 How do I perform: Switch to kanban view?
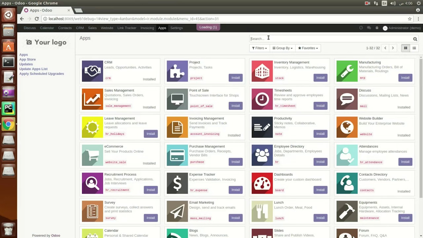(405, 48)
